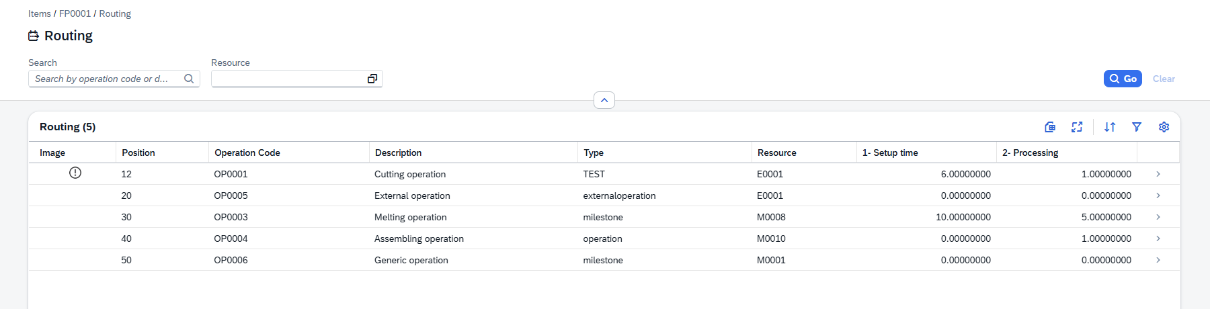Viewport: 1210px width, 309px height.
Task: Click operation code OP0004
Action: [x=231, y=238]
